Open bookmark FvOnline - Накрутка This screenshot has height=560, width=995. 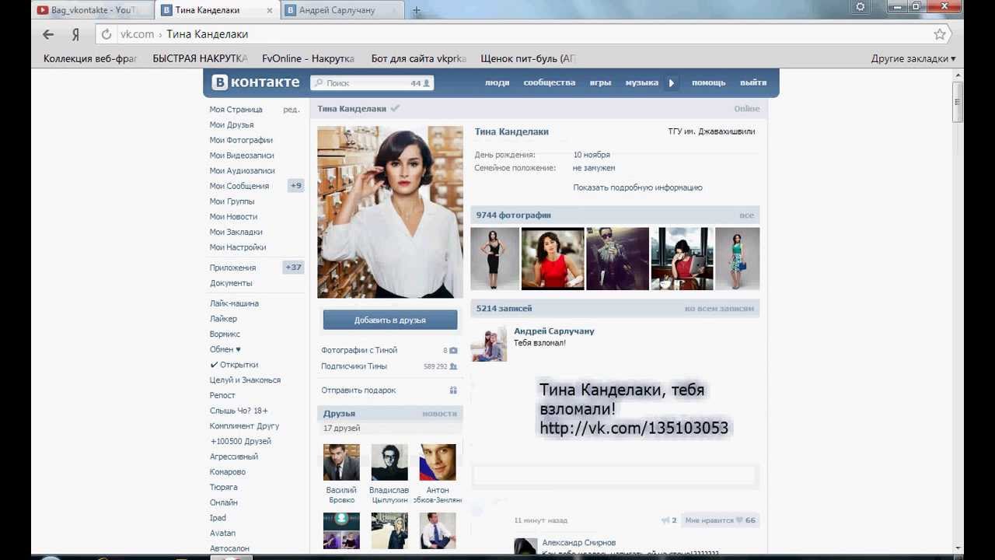pyautogui.click(x=308, y=58)
